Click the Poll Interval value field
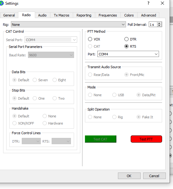This screenshot has height=189, width=173. 153,25
